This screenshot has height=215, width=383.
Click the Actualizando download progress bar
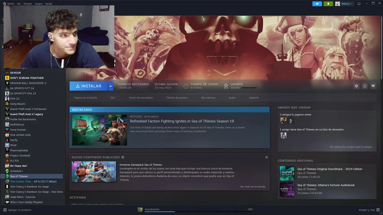point(198,212)
